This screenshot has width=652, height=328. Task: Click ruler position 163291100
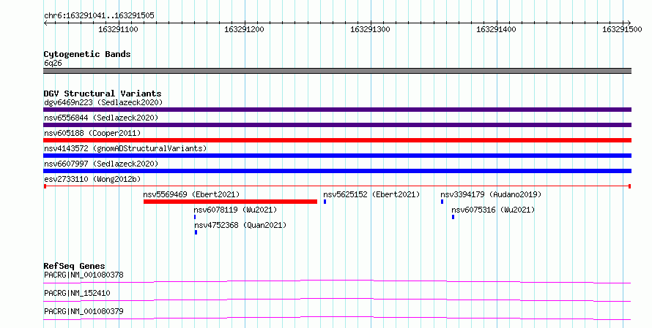click(x=118, y=29)
